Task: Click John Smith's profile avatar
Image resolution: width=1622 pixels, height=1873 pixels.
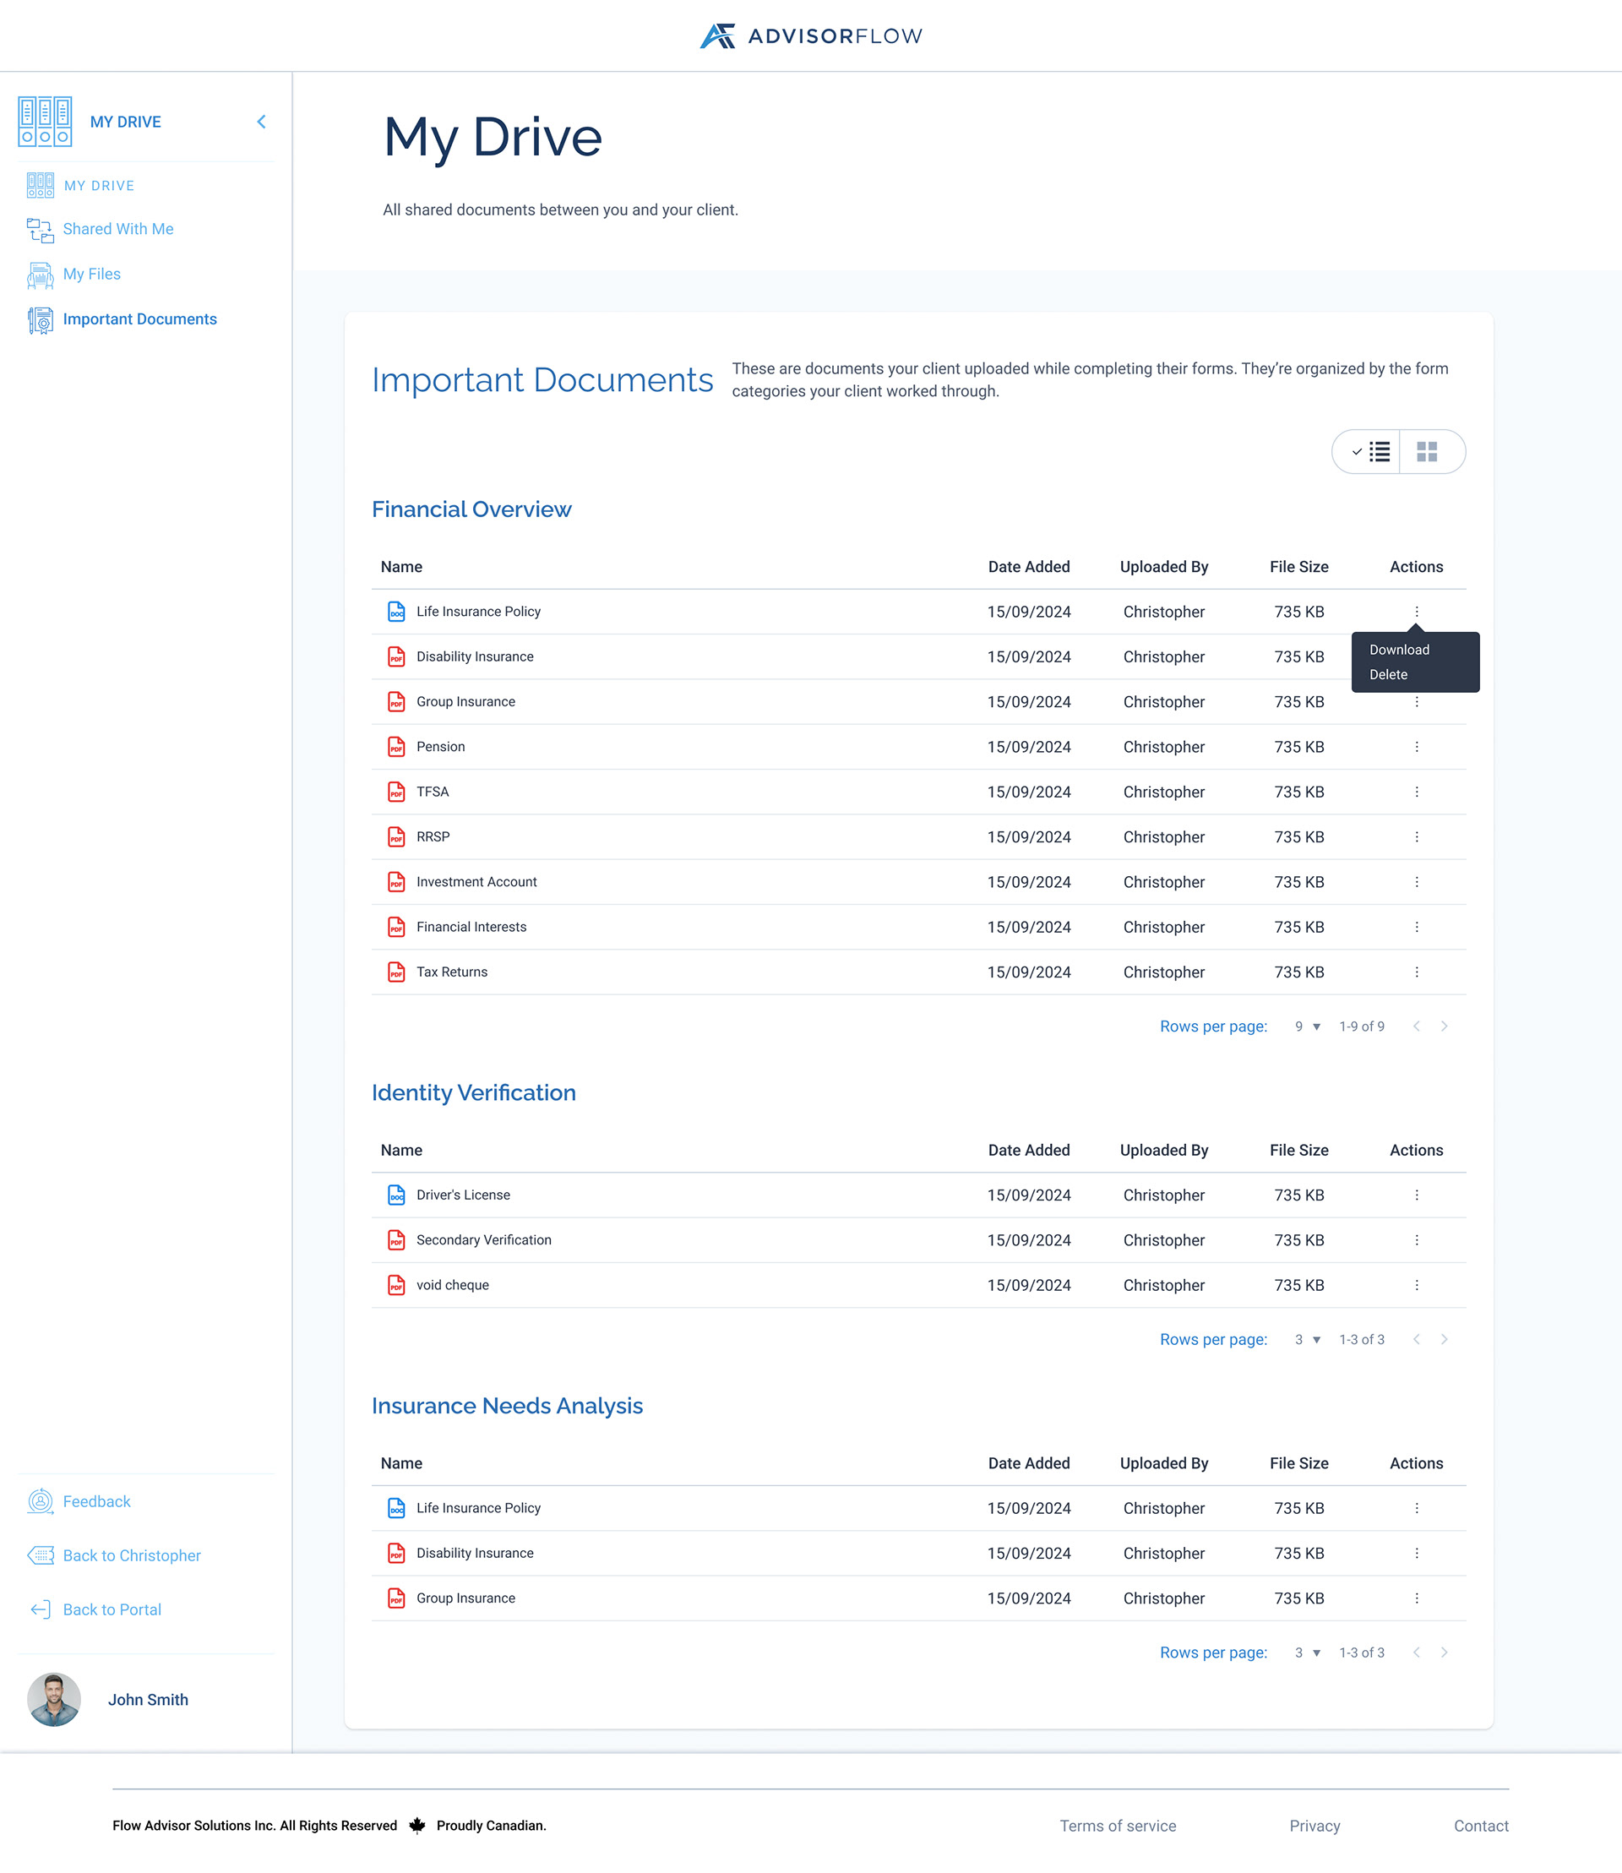Action: [x=54, y=1699]
